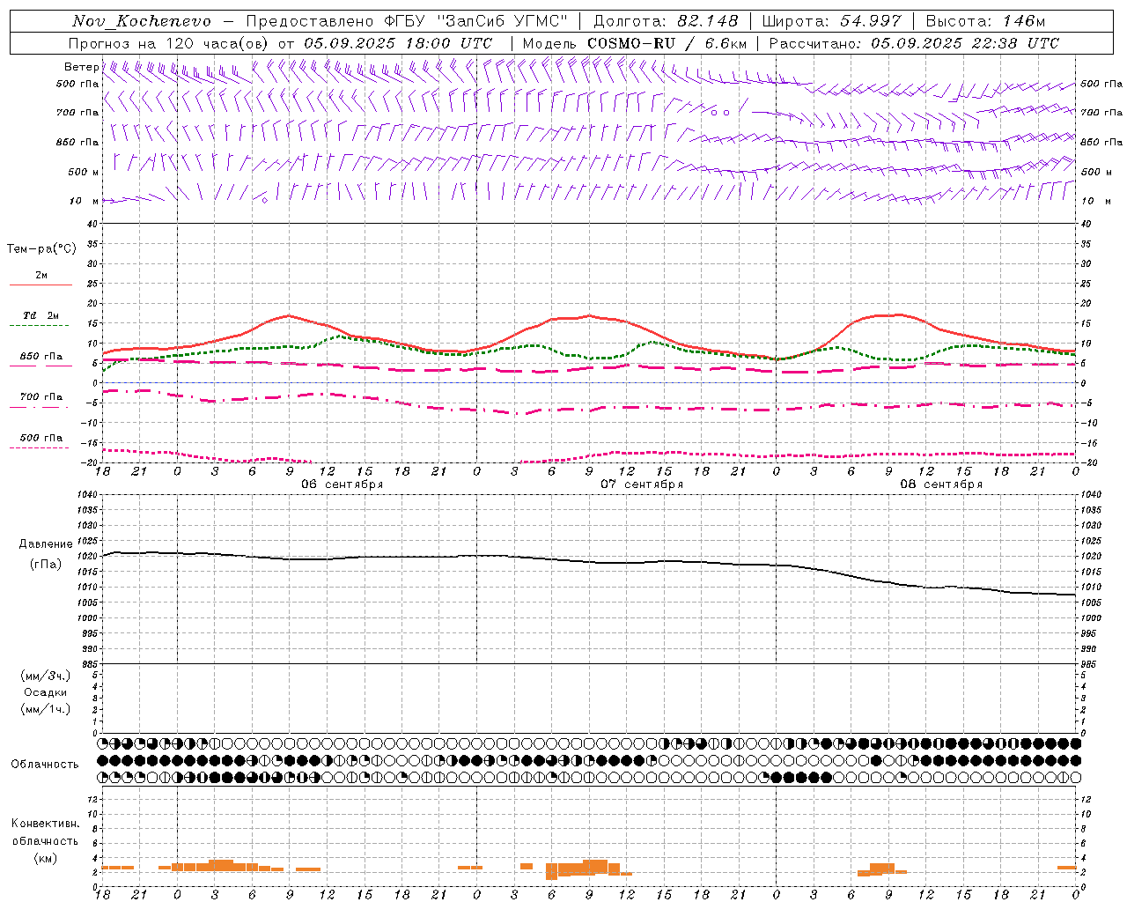Click the Осадки panel label
The height and width of the screenshot is (902, 1127).
coord(46,692)
